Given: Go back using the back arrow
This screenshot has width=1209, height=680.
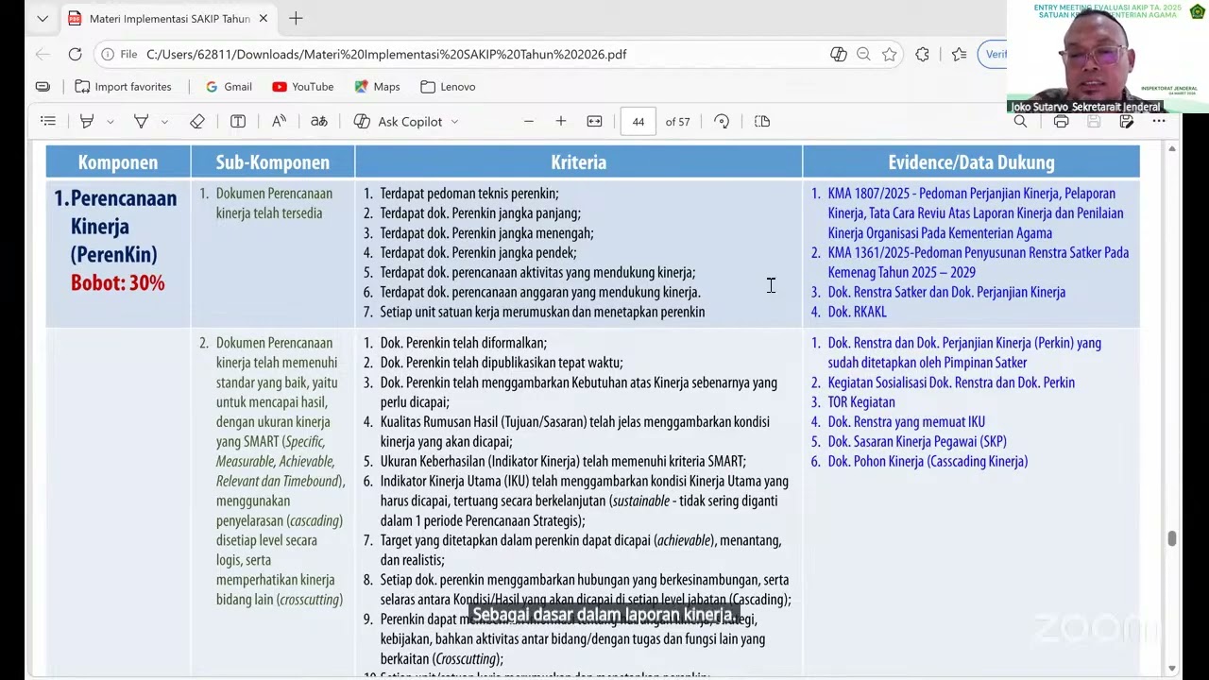Looking at the screenshot, I should [x=43, y=54].
